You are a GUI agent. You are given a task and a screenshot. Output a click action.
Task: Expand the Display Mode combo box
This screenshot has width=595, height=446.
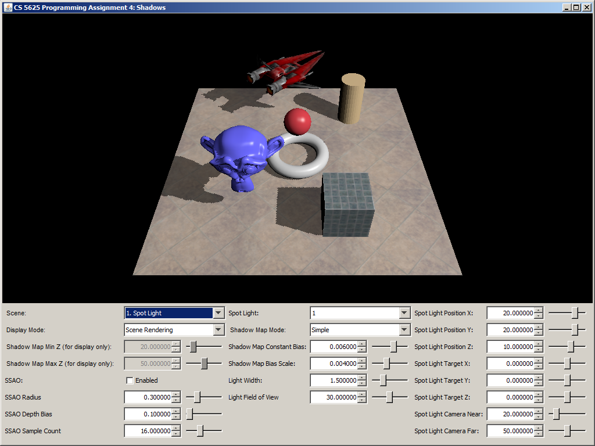pos(218,330)
